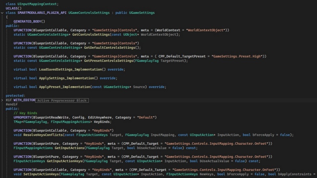Collapse the UGameControlsSettings class fold chevron
Screen dimensions: 317x178
pyautogui.click(x=3, y=13)
